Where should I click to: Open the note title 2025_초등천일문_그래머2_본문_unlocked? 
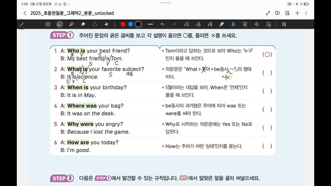coord(72,13)
